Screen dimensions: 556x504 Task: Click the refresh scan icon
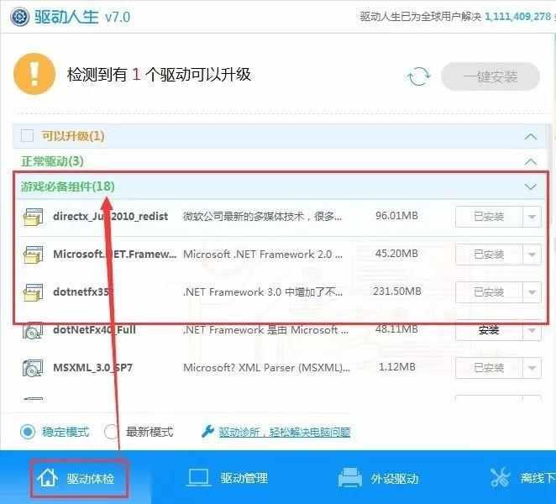(417, 77)
